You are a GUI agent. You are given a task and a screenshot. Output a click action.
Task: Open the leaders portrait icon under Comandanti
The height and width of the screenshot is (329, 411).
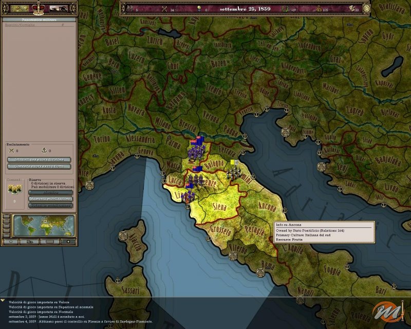[14, 189]
